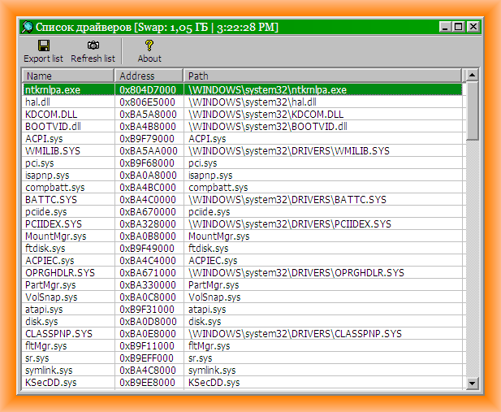Click address 0xBA0A8000
The height and width of the screenshot is (412, 501).
tap(148, 175)
